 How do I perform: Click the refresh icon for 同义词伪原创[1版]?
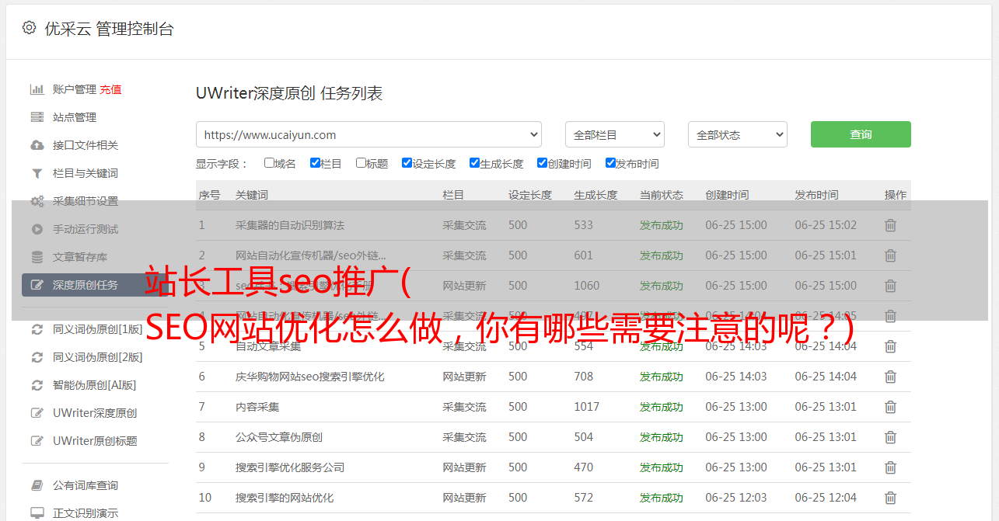(x=37, y=329)
